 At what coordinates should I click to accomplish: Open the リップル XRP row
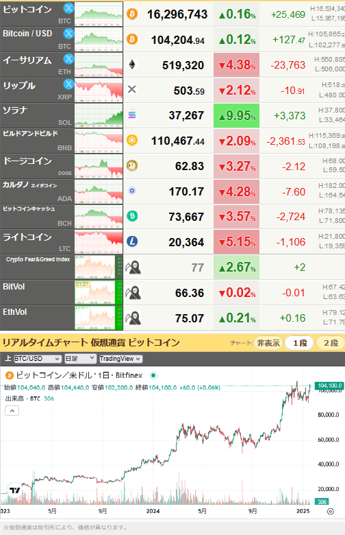click(172, 90)
